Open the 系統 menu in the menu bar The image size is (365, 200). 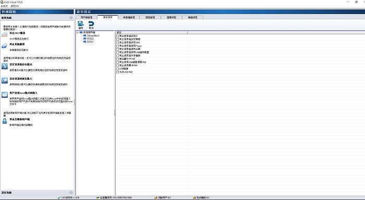click(4, 6)
